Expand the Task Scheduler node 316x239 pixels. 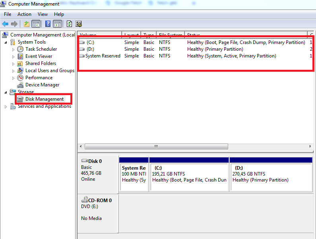[13, 50]
